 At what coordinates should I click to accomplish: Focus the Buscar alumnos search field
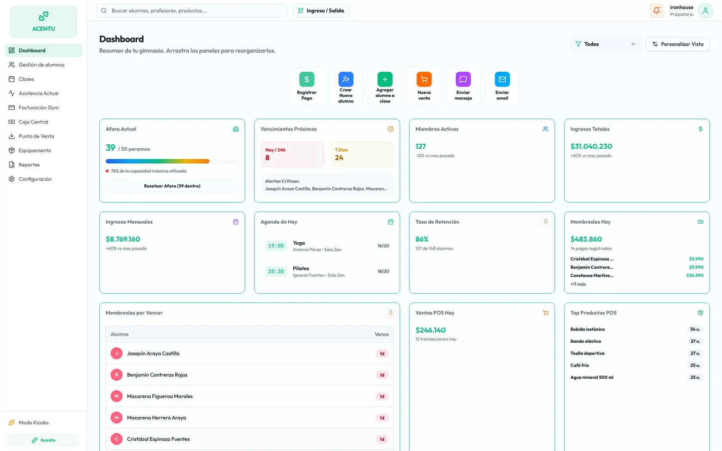[x=191, y=11]
